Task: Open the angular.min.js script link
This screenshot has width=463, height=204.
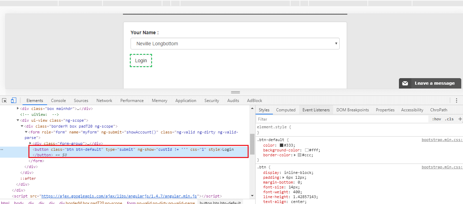Action: pyautogui.click(x=119, y=196)
